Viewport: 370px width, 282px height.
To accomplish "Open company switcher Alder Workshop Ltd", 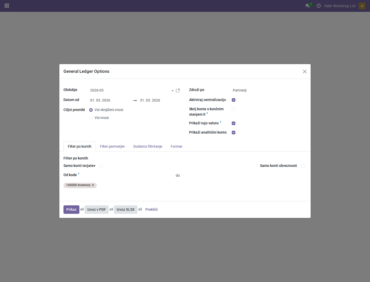I will tap(340, 6).
